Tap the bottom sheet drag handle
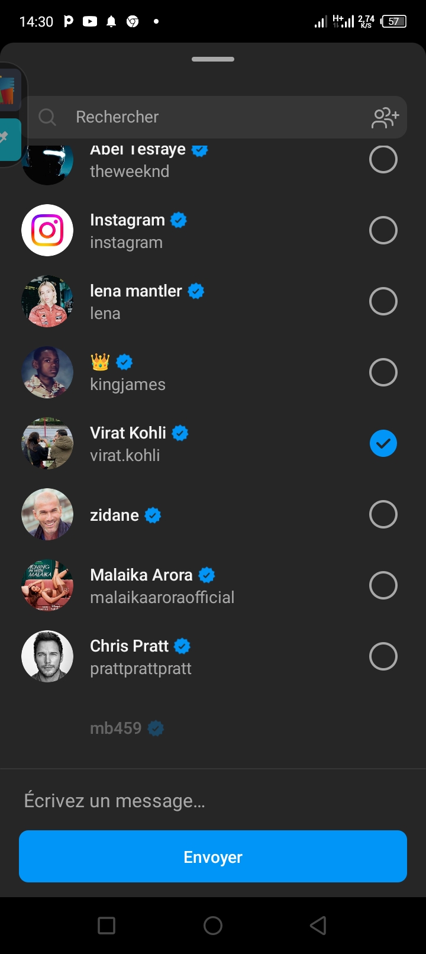426x954 pixels. 213,59
